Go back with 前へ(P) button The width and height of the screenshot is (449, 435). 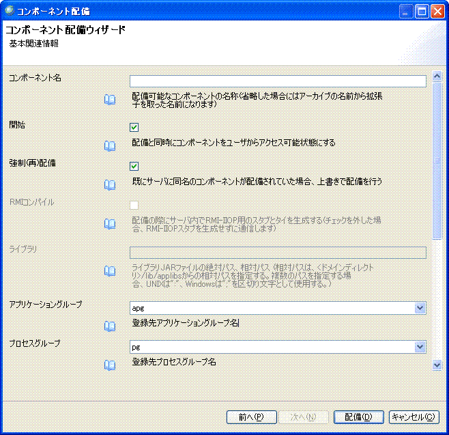pos(251,417)
